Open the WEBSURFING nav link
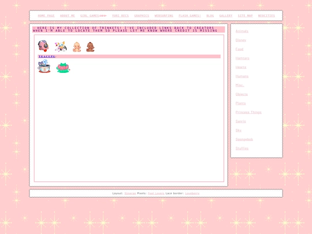The width and height of the screenshot is (312, 234). pyautogui.click(x=164, y=16)
